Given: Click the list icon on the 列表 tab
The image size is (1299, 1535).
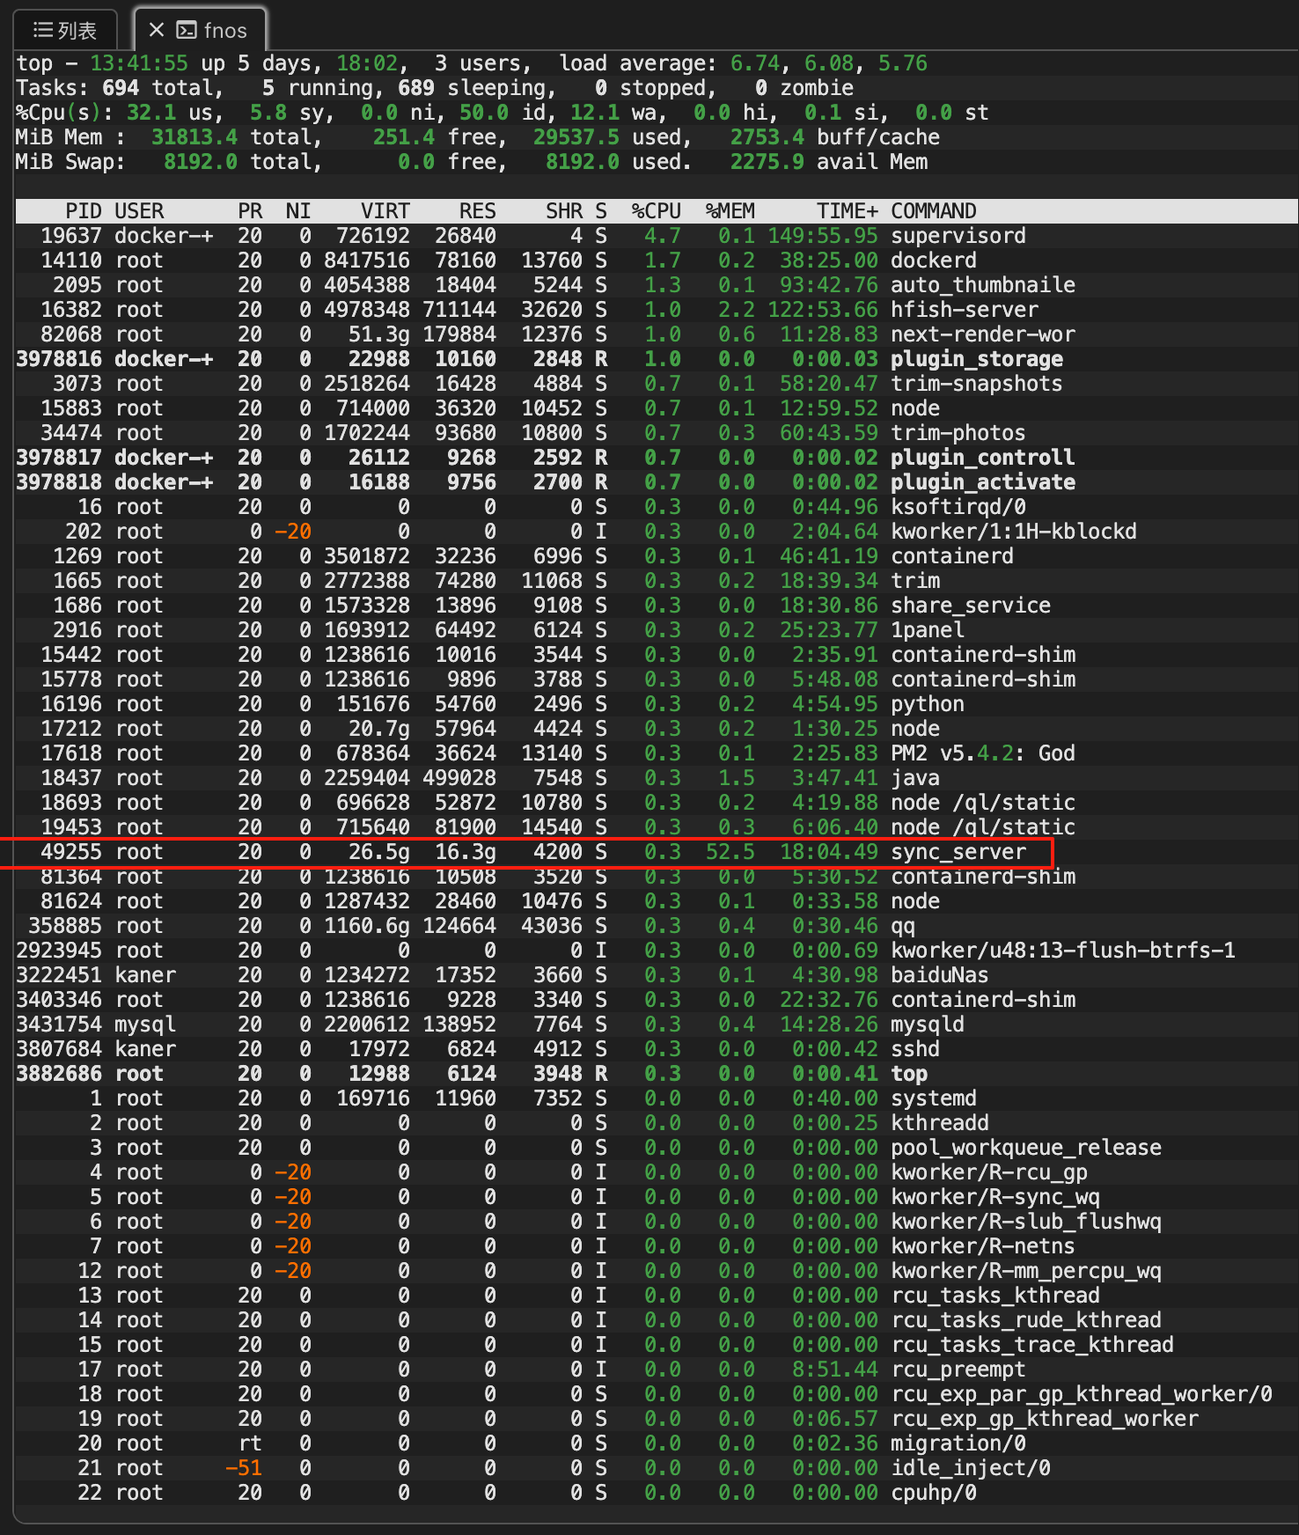Looking at the screenshot, I should point(42,31).
